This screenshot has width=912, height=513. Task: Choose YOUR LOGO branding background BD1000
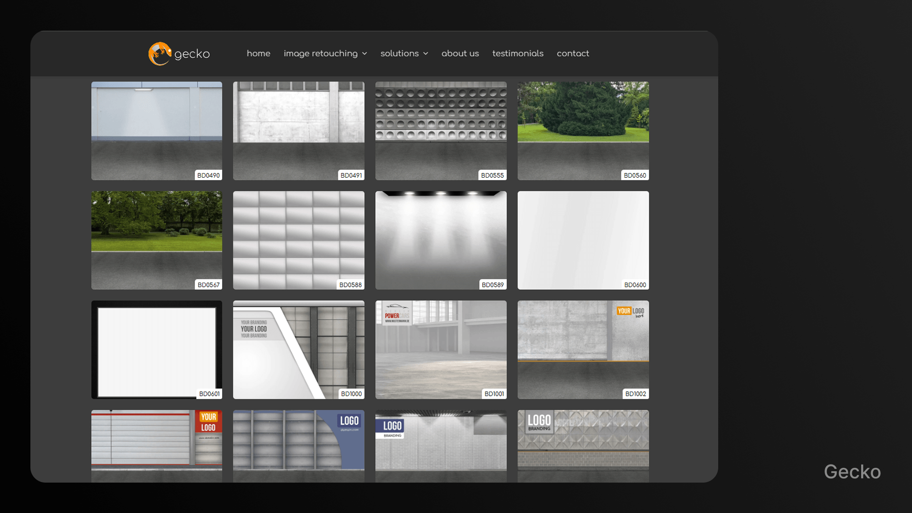[x=298, y=349]
